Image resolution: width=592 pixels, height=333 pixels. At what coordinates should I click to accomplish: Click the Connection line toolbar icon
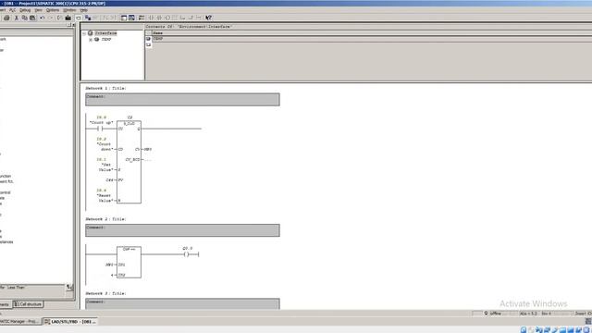pos(199,18)
